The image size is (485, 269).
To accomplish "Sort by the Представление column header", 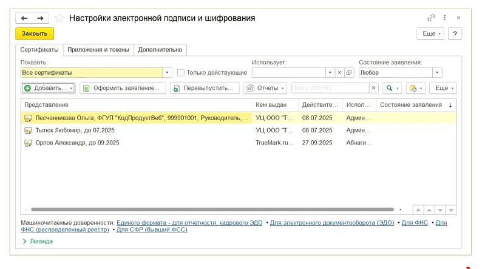I will (x=136, y=105).
